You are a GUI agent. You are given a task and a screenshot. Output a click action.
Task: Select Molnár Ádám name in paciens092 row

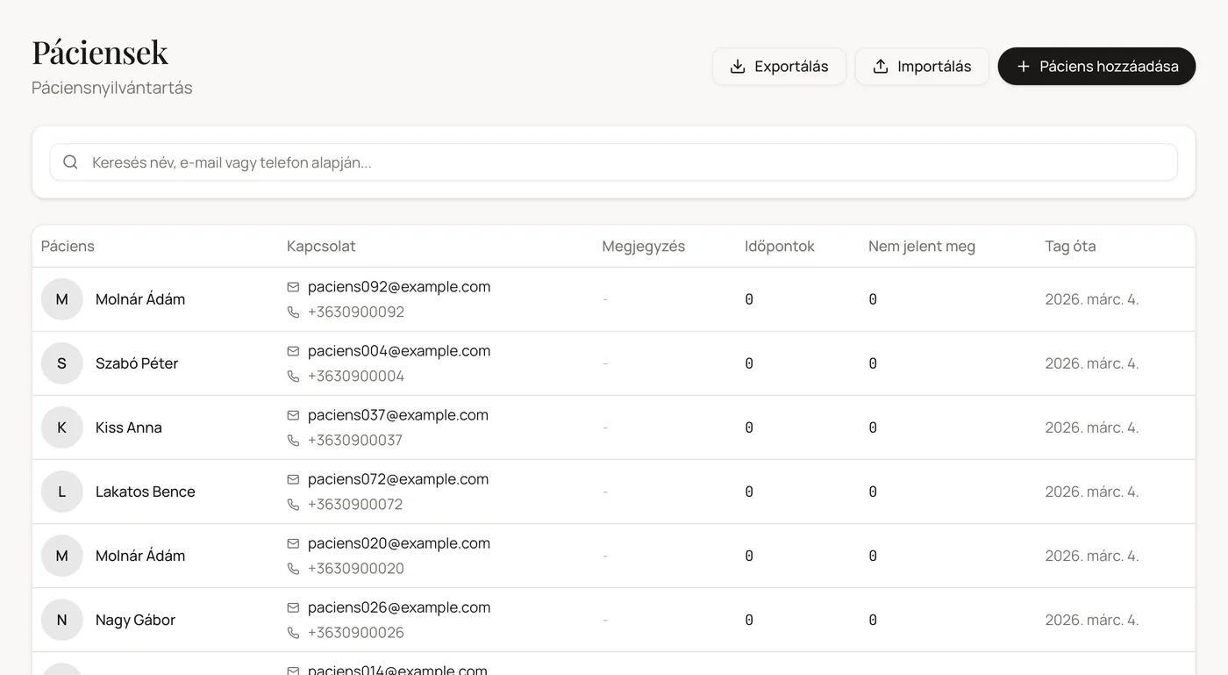pyautogui.click(x=140, y=299)
